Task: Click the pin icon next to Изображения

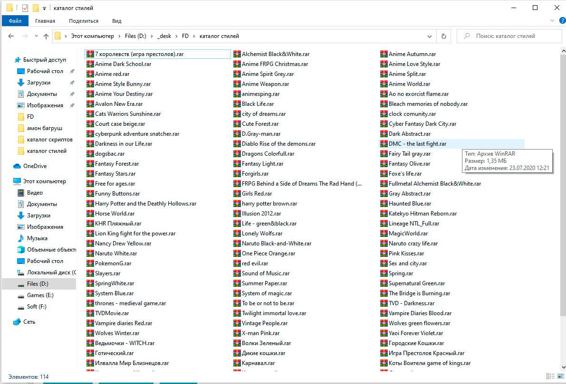Action: tap(72, 106)
